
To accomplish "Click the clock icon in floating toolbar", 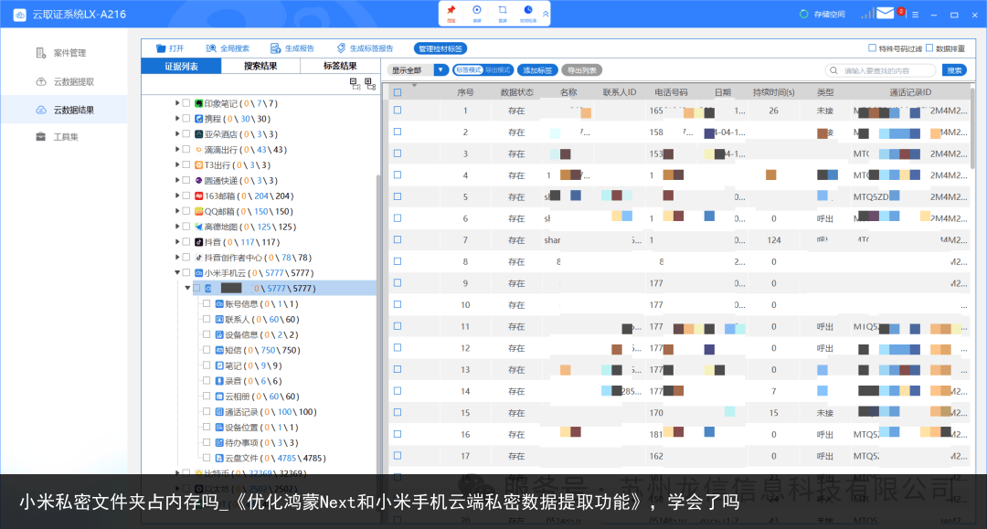I will click(528, 11).
